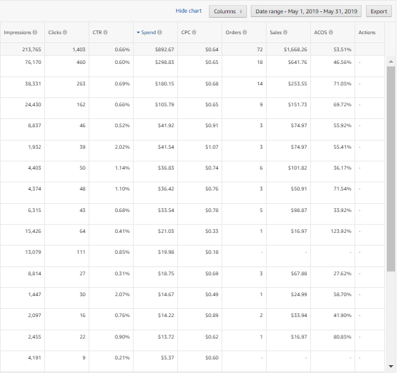Click the info icon next to ACOS
The width and height of the screenshot is (397, 374).
331,32
